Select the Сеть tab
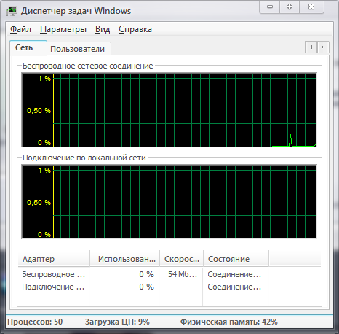Image resolution: width=339 pixels, height=334 pixels. click(x=24, y=47)
